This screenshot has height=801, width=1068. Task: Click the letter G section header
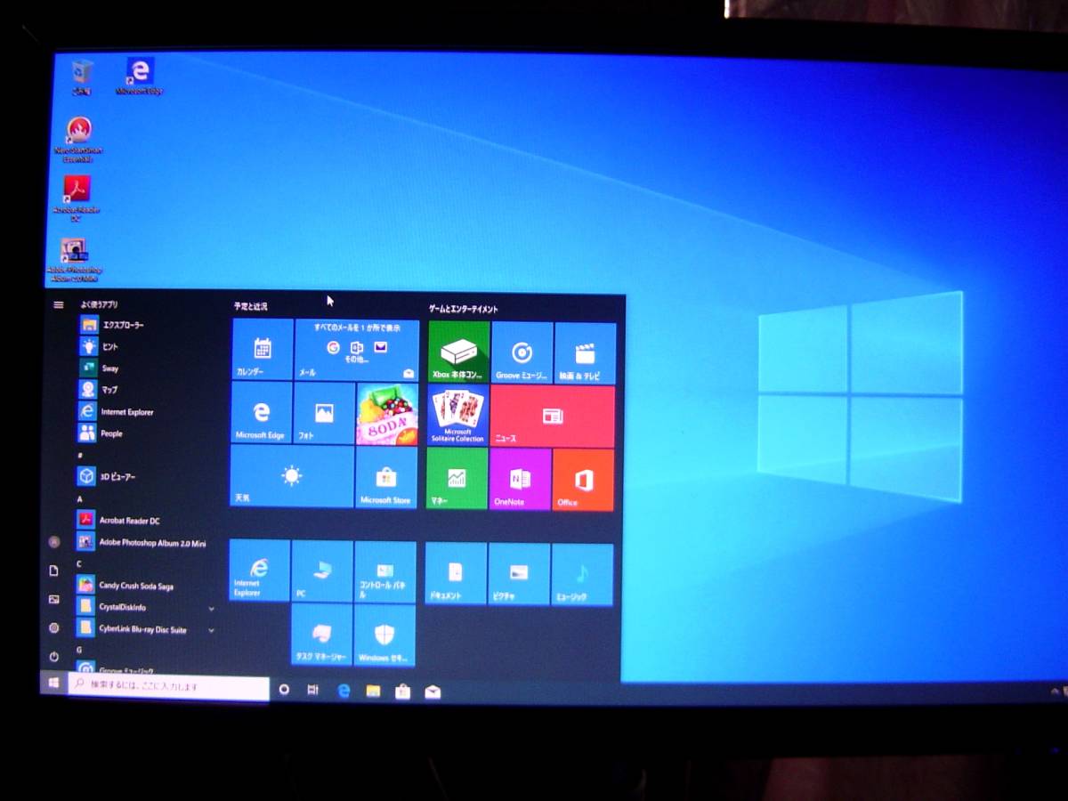click(x=80, y=651)
